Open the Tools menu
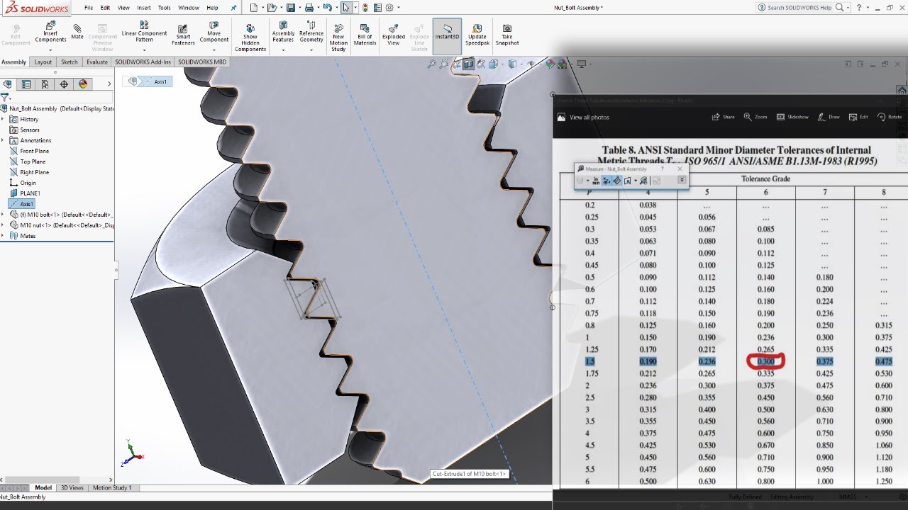The width and height of the screenshot is (908, 510). pos(164,8)
